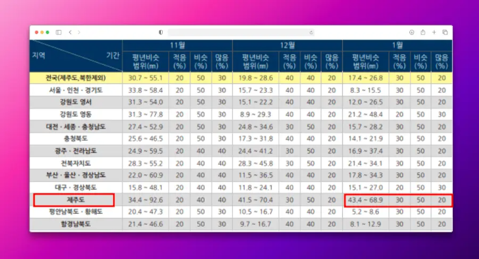This screenshot has width=479, height=259.
Task: Click the 기간 header label
Action: [113, 55]
